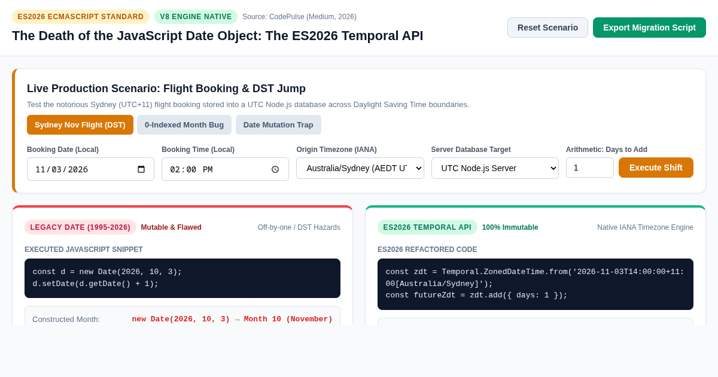Select the Sydney Nov Flight (DST) scenario tab
The image size is (718, 377).
[80, 124]
